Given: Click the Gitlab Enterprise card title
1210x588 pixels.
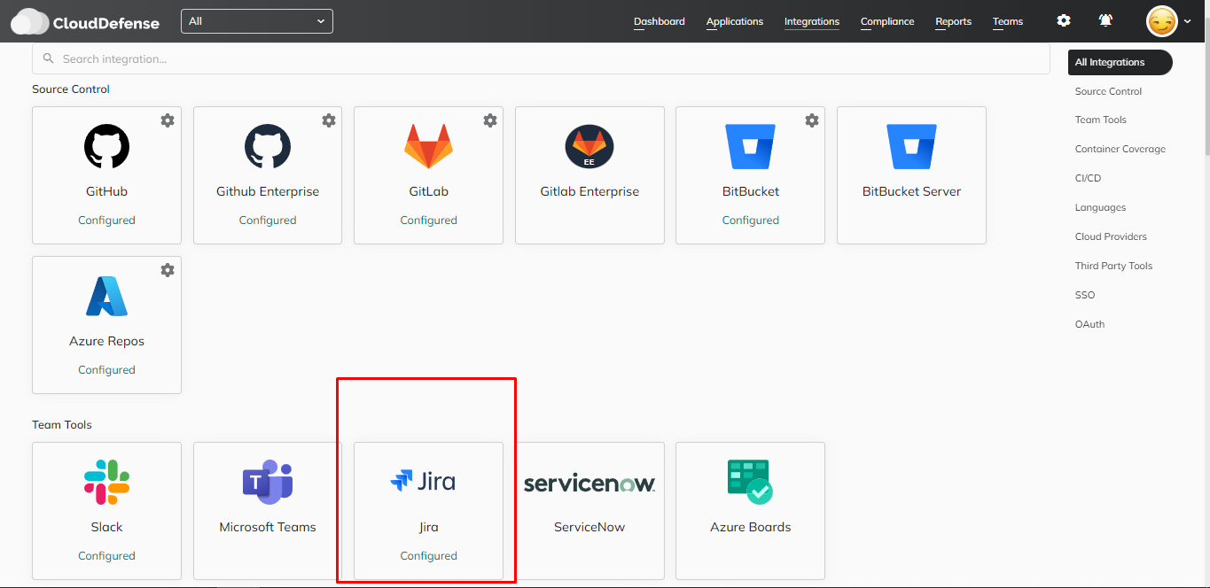Looking at the screenshot, I should click(x=589, y=191).
